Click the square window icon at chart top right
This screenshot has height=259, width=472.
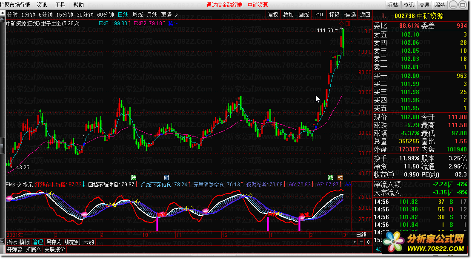point(348,23)
